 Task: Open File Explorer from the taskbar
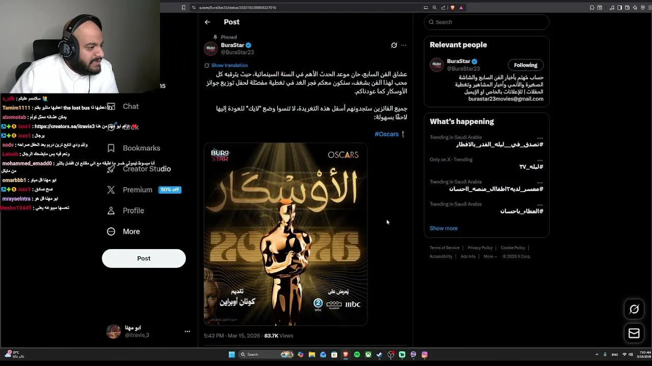click(312, 354)
